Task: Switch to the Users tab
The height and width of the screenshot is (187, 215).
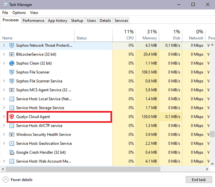Action: pos(91,20)
